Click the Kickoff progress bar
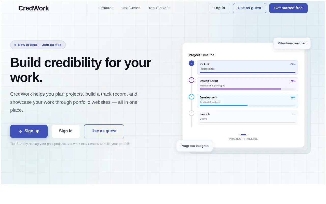326x204 pixels. pyautogui.click(x=248, y=72)
